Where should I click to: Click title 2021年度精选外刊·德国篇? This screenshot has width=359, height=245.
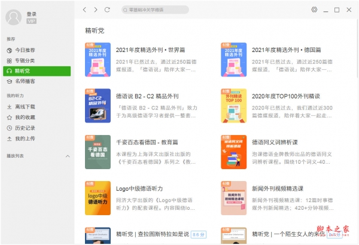pos(287,50)
